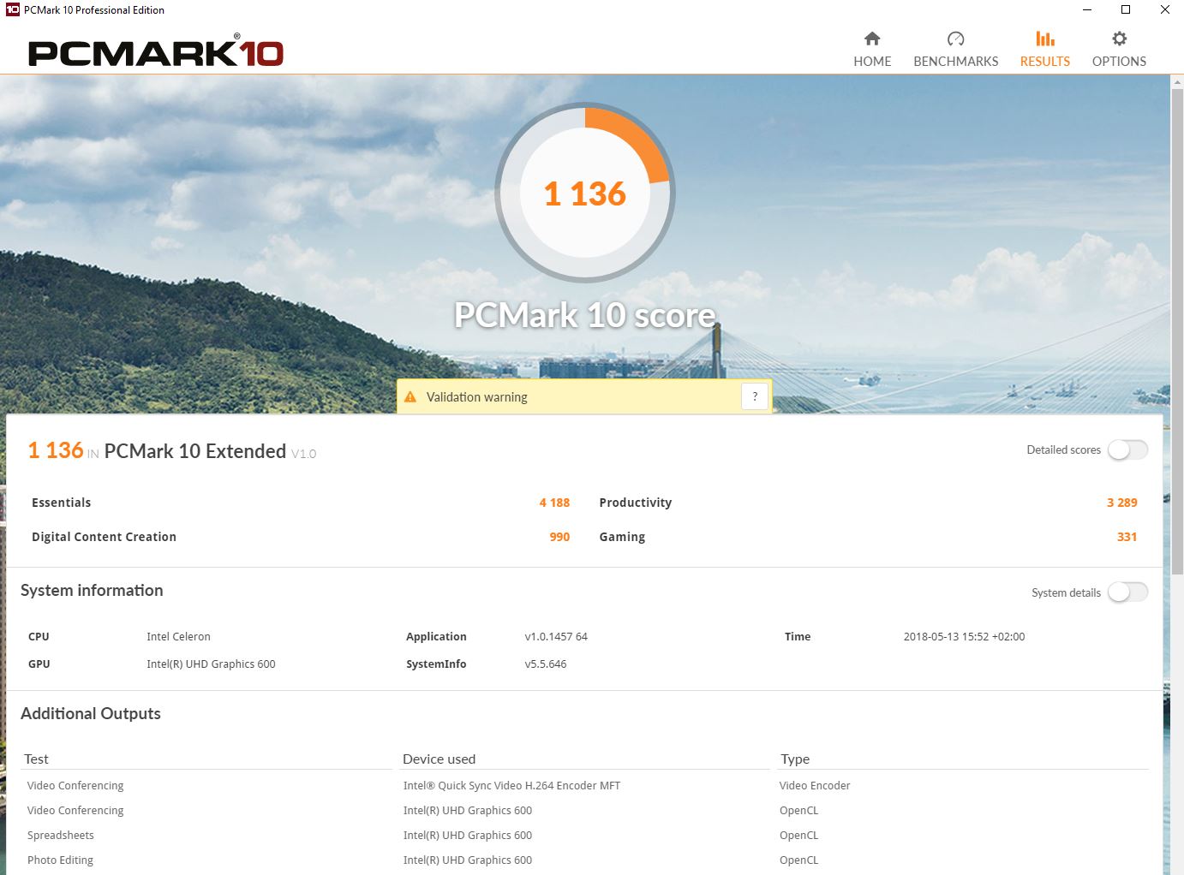
Task: Turn on the System details toggle
Action: point(1127,592)
